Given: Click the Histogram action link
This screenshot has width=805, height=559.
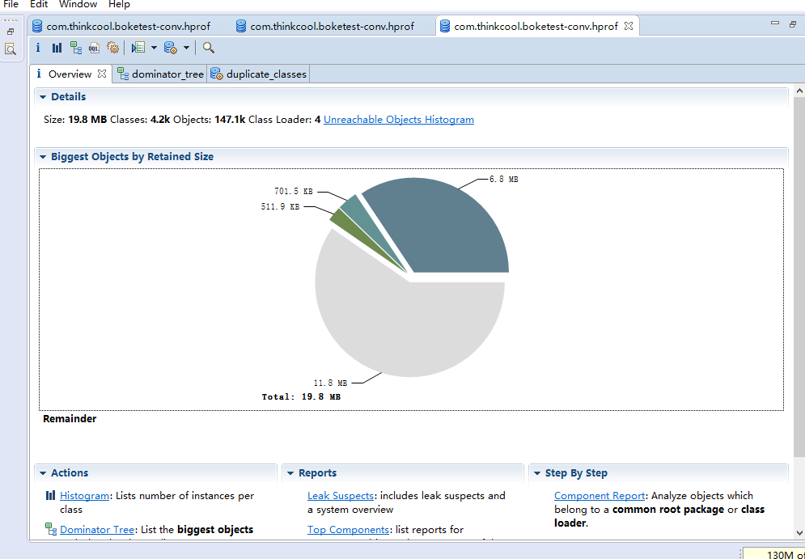Looking at the screenshot, I should pyautogui.click(x=85, y=496).
